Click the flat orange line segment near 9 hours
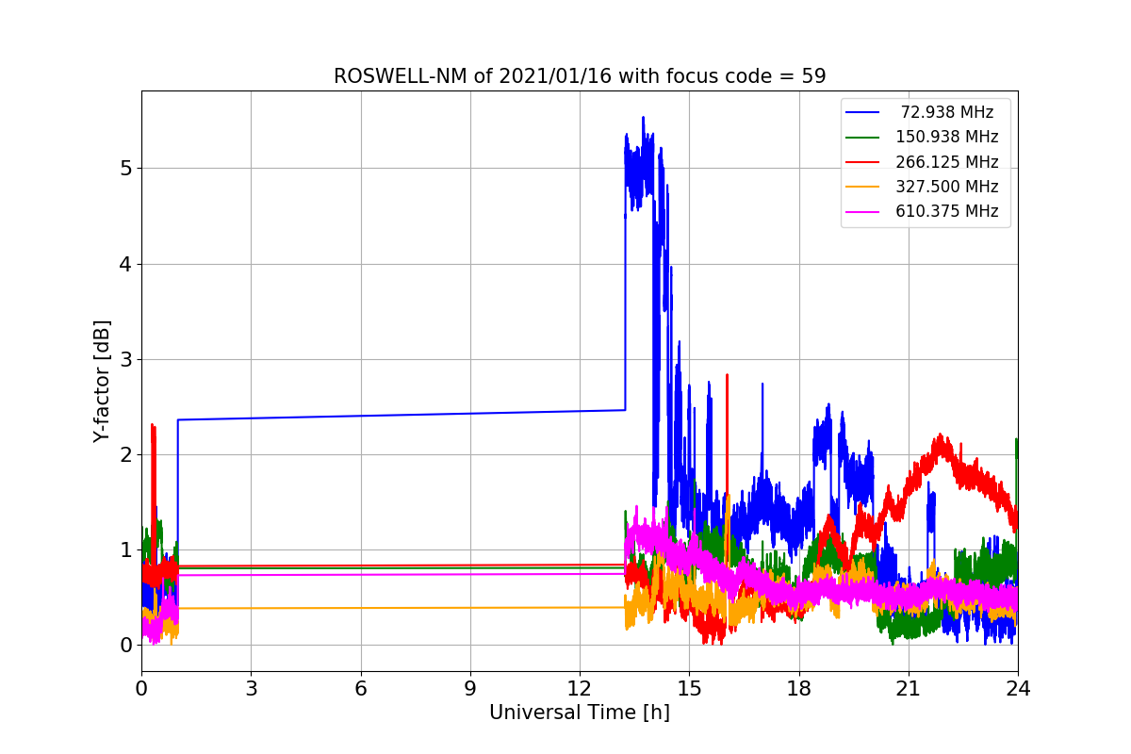The height and width of the screenshot is (754, 1131). pos(470,608)
